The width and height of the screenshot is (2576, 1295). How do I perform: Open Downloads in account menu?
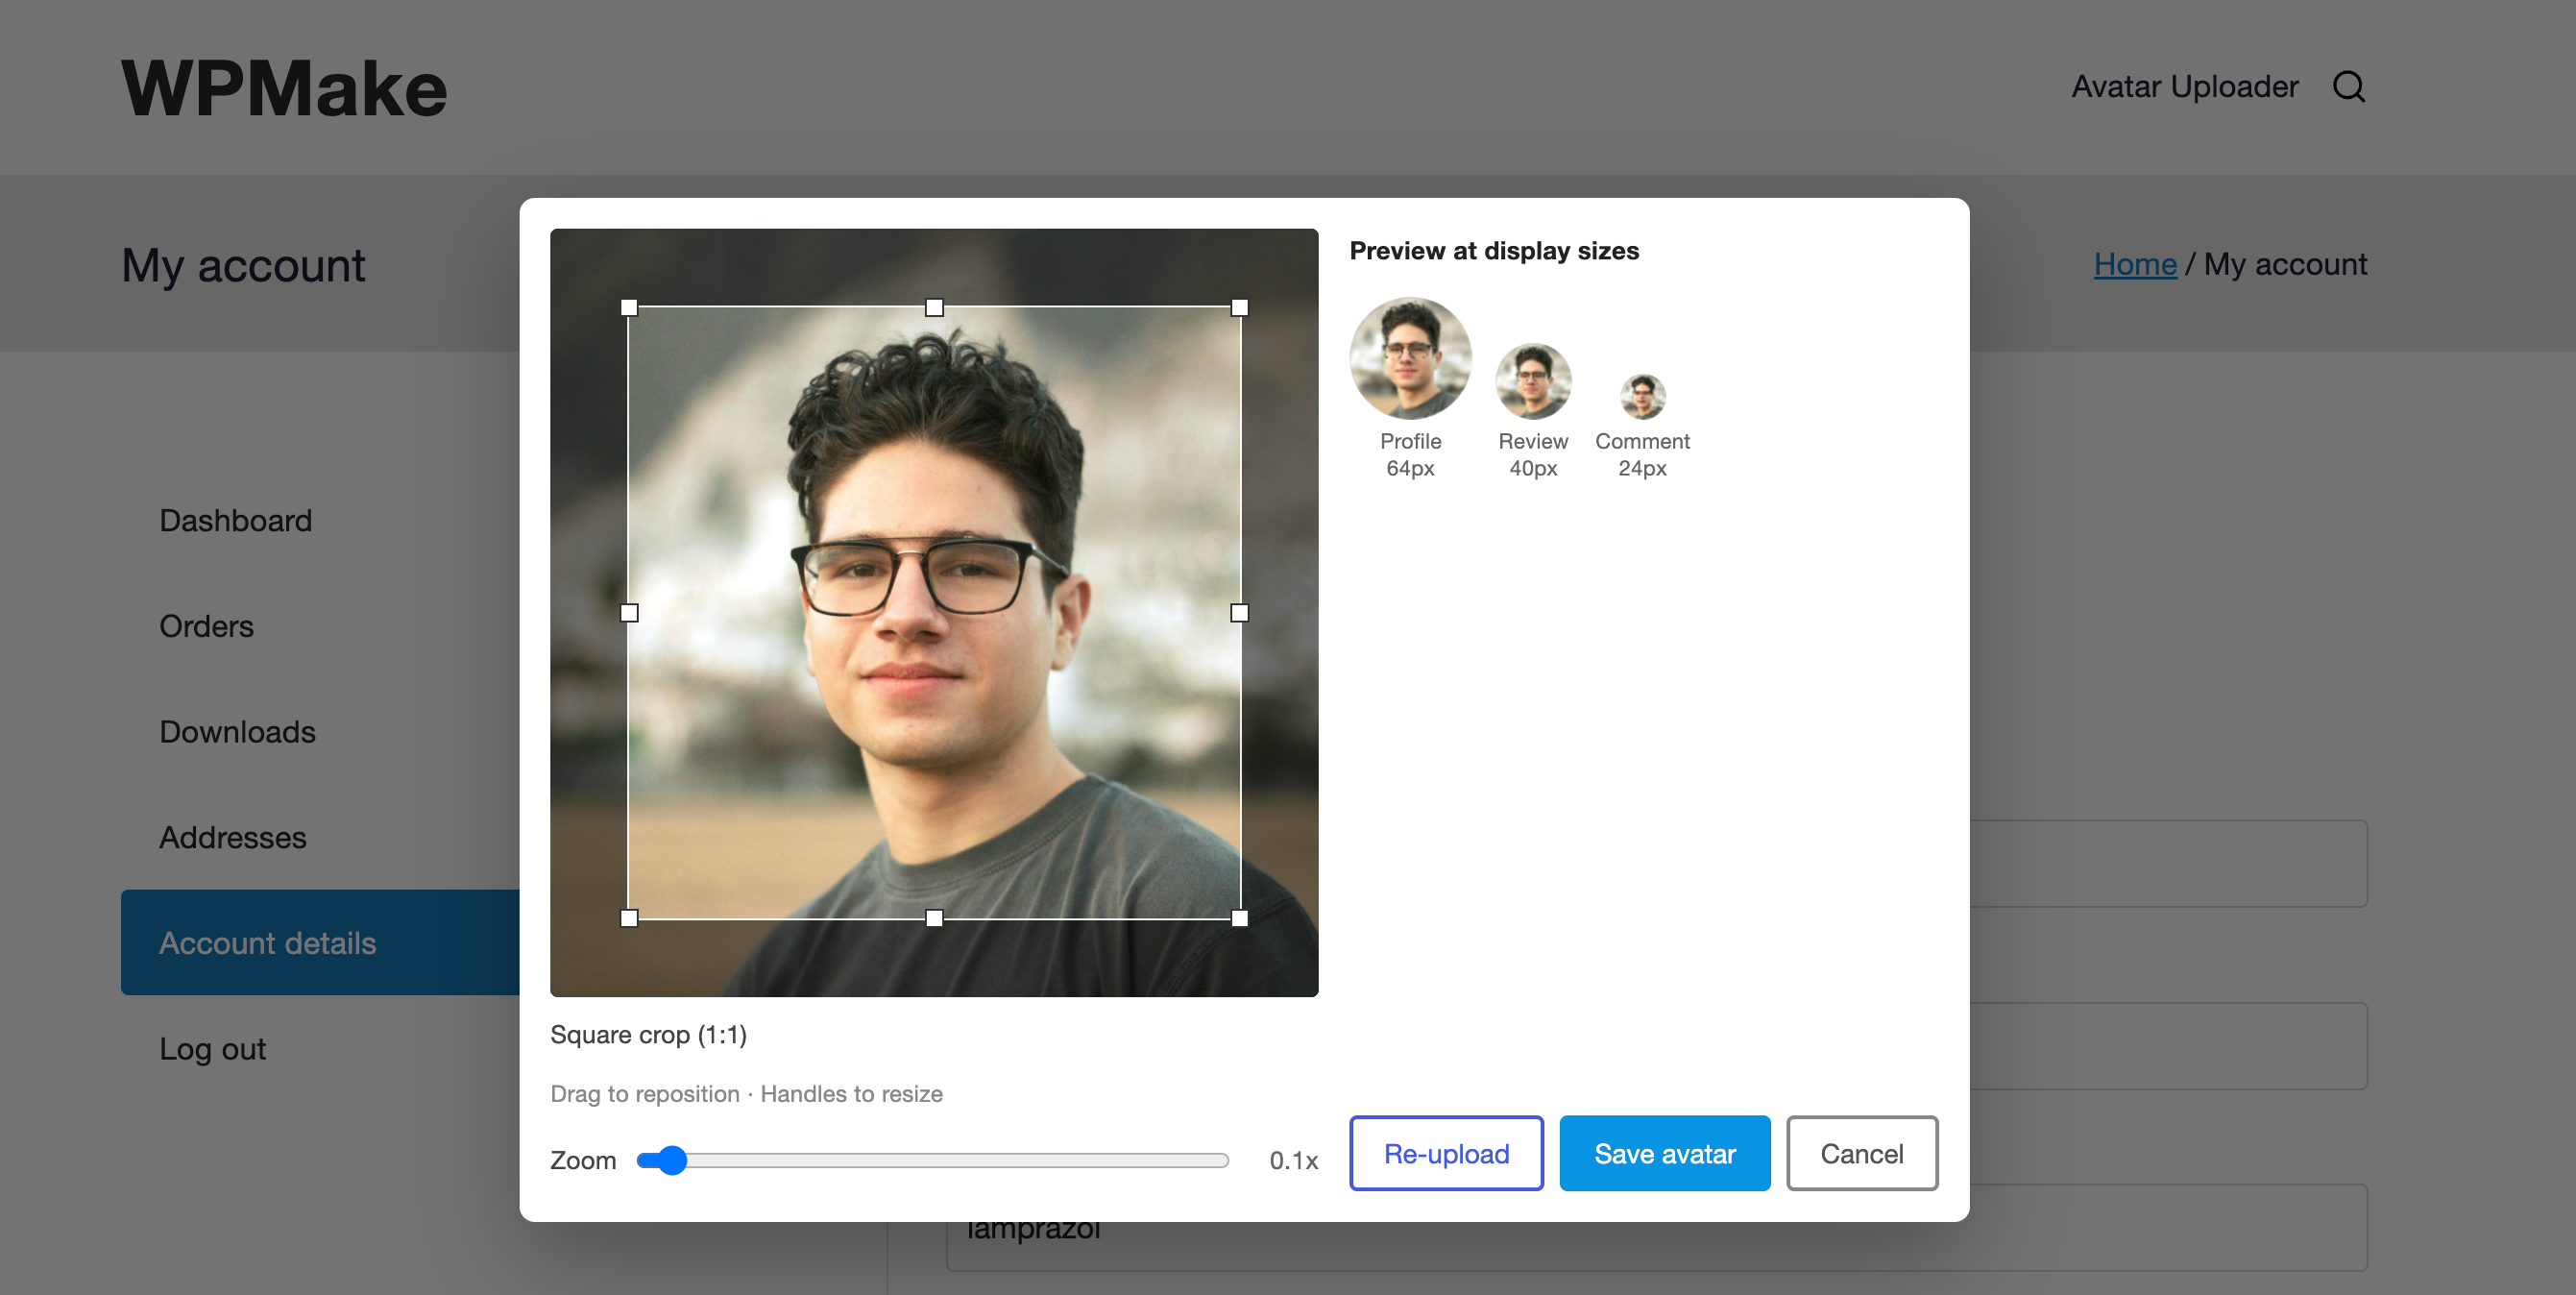(237, 732)
